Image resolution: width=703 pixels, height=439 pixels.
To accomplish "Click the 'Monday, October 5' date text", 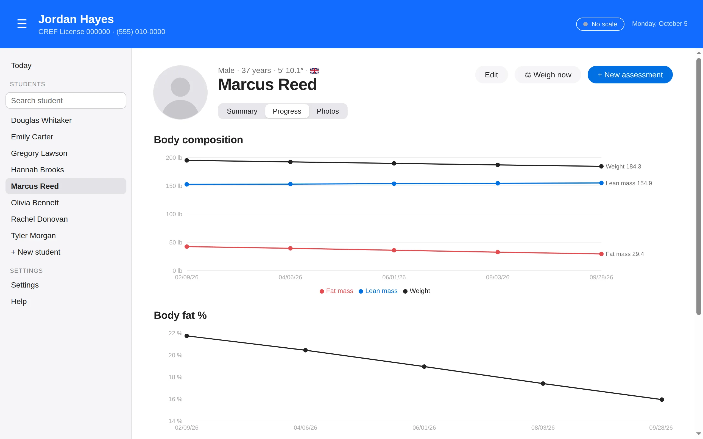I will [660, 24].
